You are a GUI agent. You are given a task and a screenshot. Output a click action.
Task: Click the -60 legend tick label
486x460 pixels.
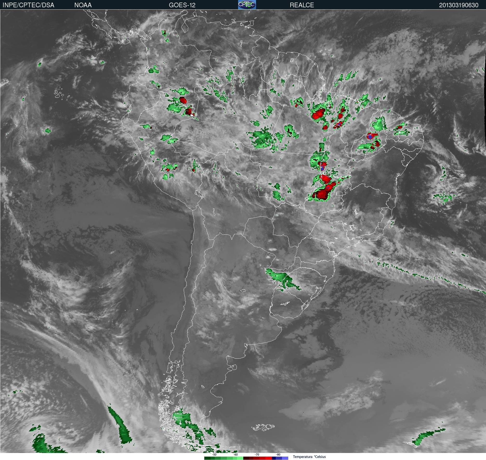[235, 455]
